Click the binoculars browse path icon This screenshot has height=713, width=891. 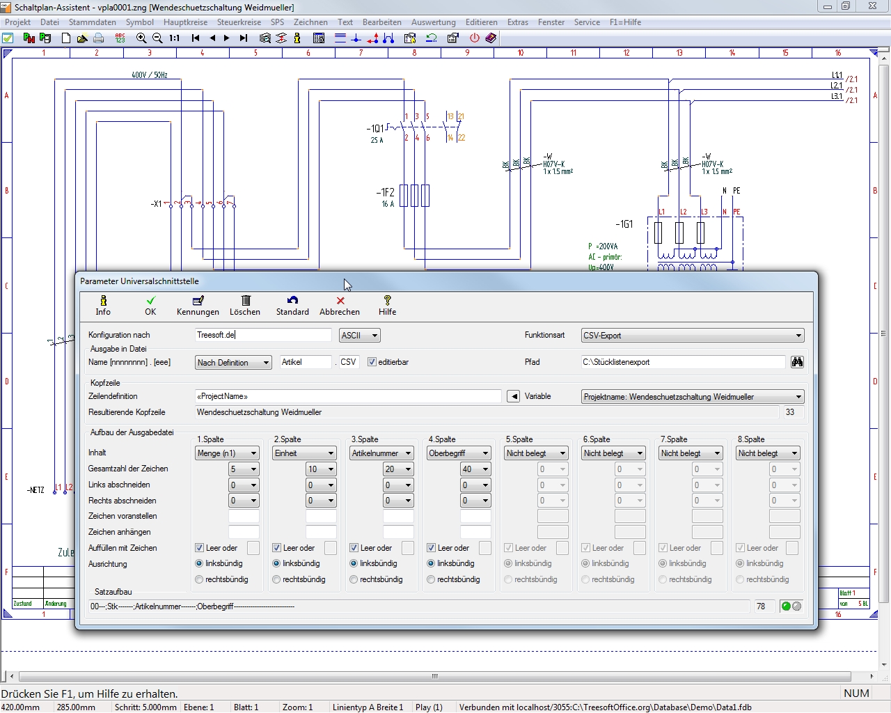coord(797,362)
